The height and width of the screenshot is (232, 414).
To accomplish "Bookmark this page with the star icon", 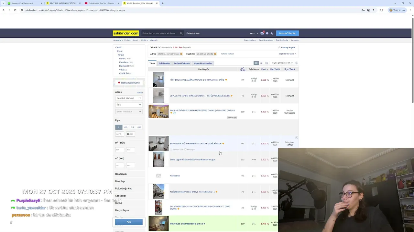I will click(374, 10).
